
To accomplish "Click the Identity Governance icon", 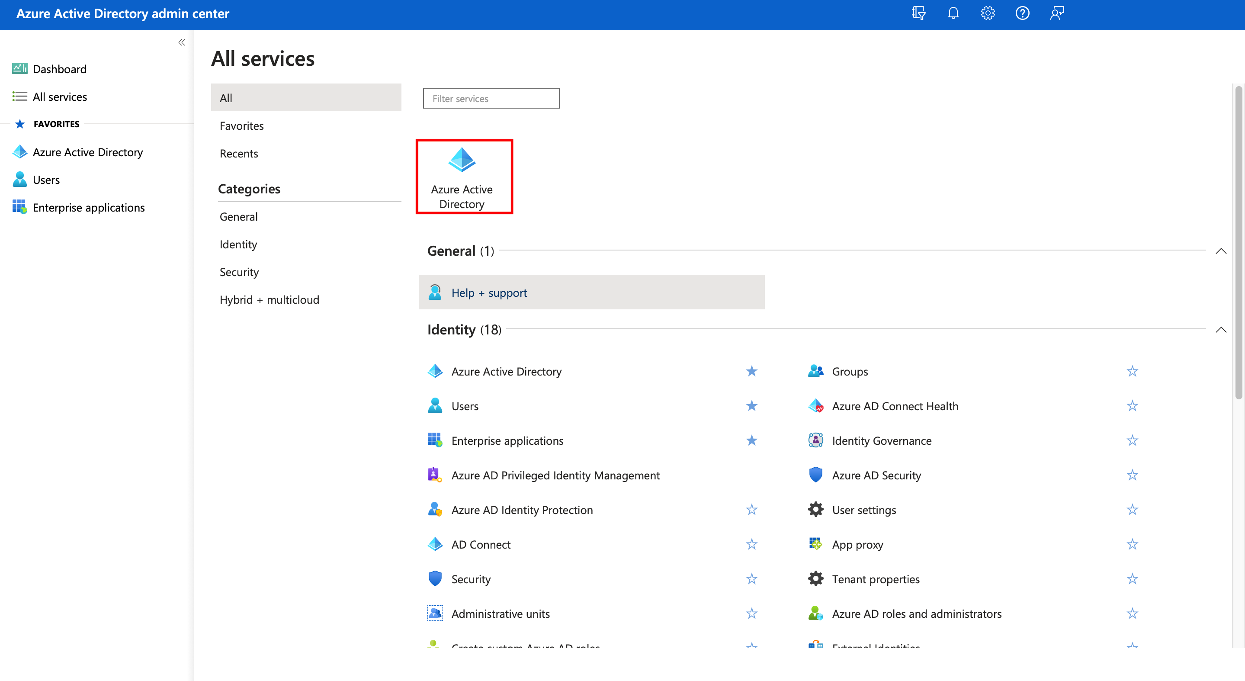I will (x=815, y=440).
